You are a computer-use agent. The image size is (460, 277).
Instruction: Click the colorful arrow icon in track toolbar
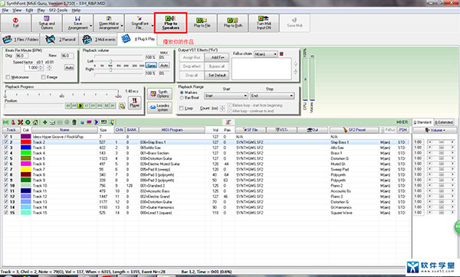click(x=97, y=122)
